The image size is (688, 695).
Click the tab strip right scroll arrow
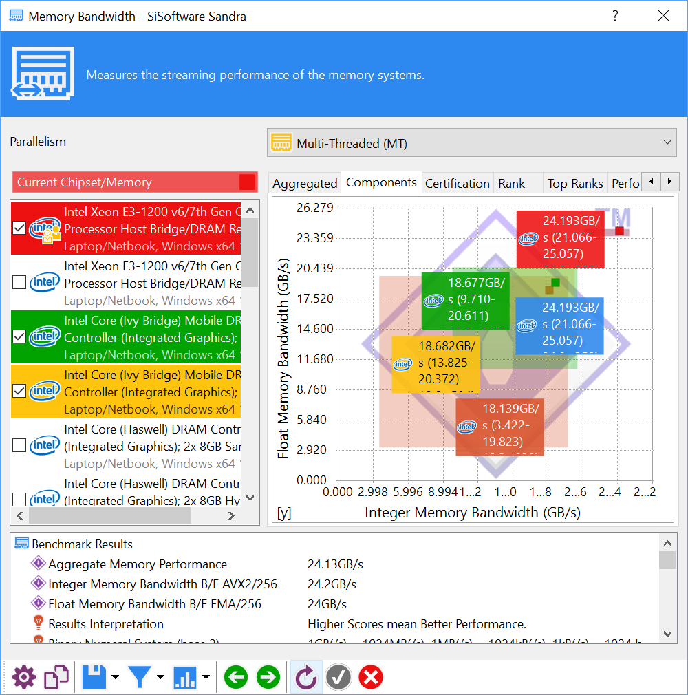pyautogui.click(x=669, y=181)
